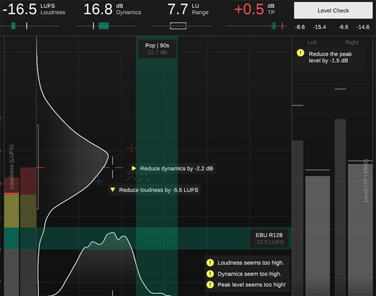Click the Level Check button
The image size is (376, 296).
click(x=333, y=11)
